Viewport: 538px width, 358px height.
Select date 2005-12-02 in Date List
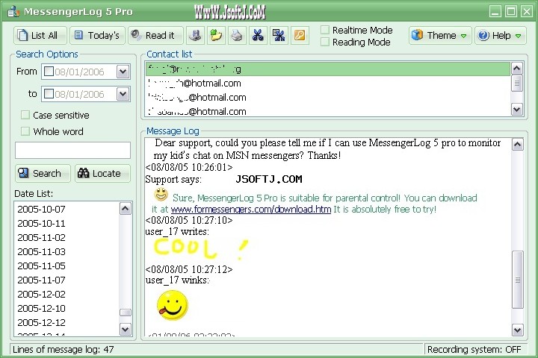coord(67,294)
